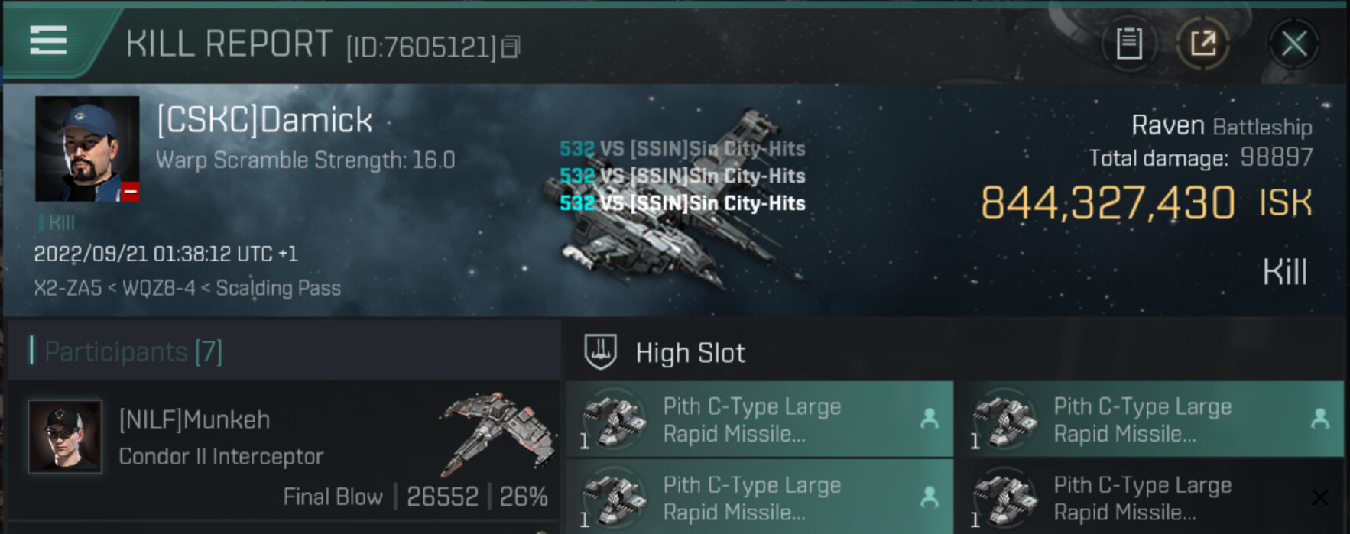Click the X on last missile launcher
The height and width of the screenshot is (534, 1350).
pyautogui.click(x=1319, y=497)
